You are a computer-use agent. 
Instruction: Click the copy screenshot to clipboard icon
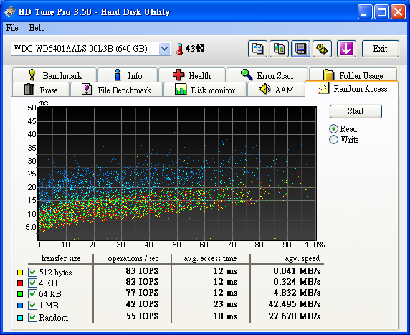click(279, 49)
